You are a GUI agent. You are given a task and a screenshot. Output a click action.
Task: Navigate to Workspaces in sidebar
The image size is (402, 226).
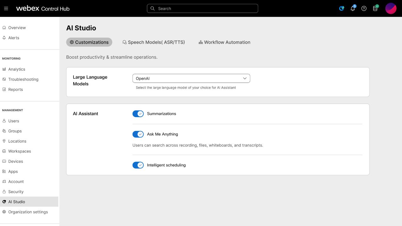[19, 151]
